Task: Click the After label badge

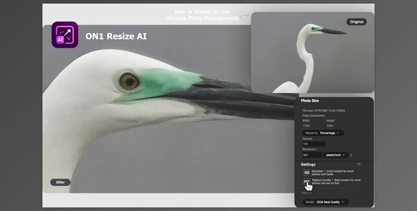Action: click(61, 182)
